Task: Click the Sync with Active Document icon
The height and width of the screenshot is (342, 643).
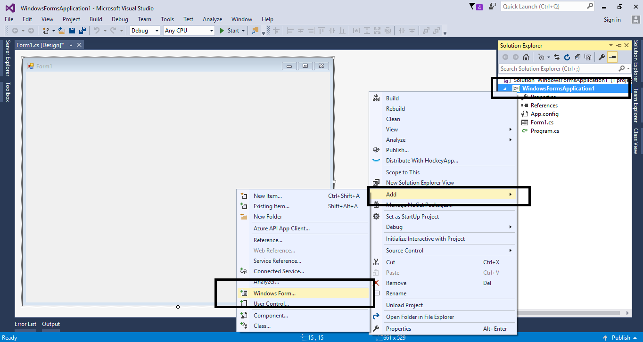Action: coord(557,57)
